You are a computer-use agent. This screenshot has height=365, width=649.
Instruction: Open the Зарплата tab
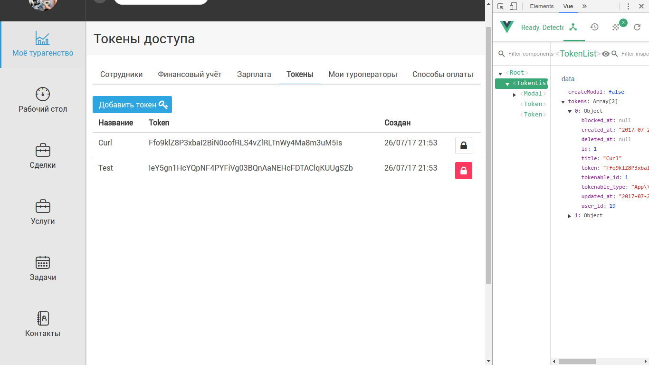coord(254,74)
